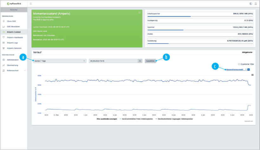Screen dimensions: 260x150
Task: Click the calendar icon beside date field
Action: 140,60
